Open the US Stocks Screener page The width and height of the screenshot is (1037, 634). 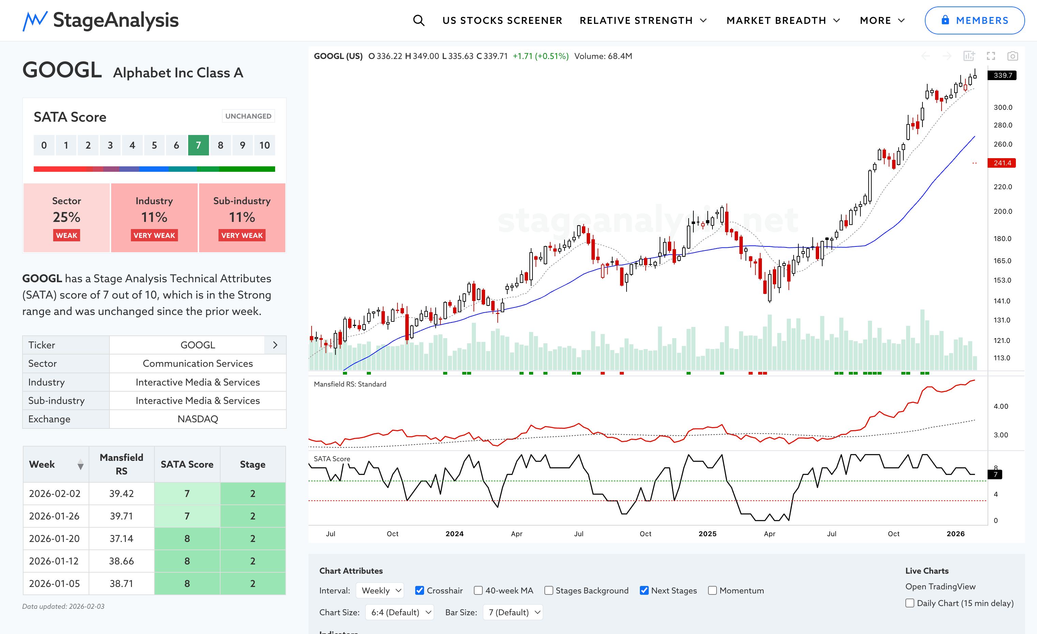502,20
